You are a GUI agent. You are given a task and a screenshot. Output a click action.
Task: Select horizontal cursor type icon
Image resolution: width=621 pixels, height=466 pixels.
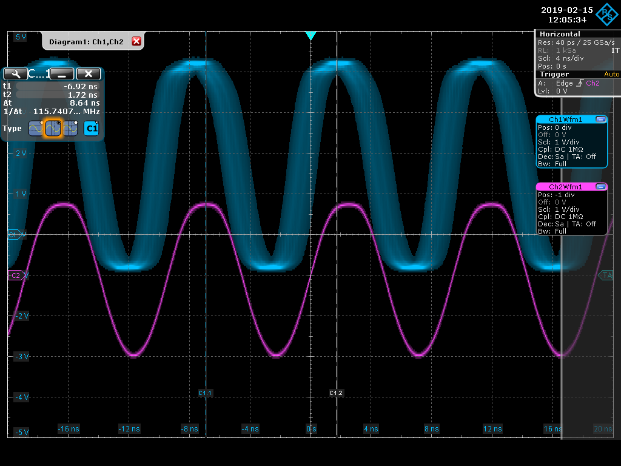point(36,129)
